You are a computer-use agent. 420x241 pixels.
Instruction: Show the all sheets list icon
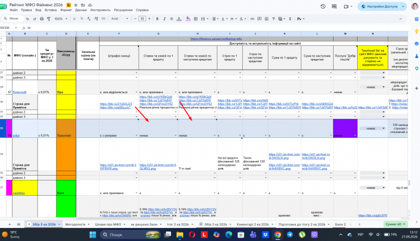pos(19,225)
